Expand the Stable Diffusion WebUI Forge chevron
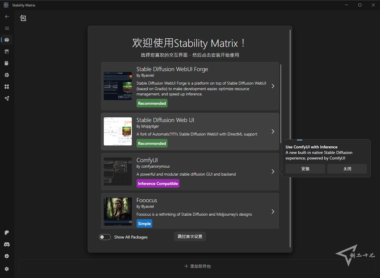The height and width of the screenshot is (278, 380). pyautogui.click(x=273, y=86)
